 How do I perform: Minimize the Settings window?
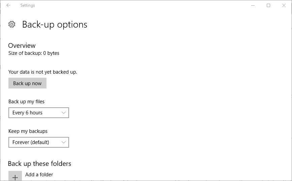[x=253, y=5]
